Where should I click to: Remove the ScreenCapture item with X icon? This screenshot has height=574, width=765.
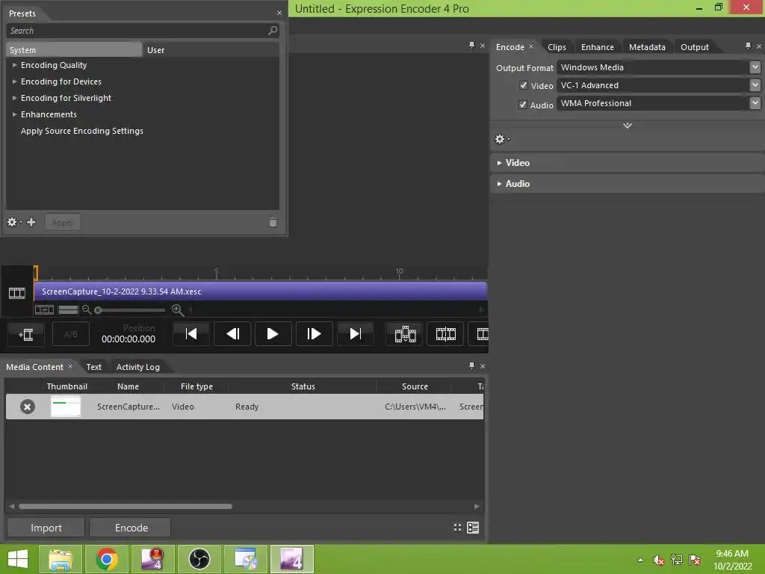[28, 407]
